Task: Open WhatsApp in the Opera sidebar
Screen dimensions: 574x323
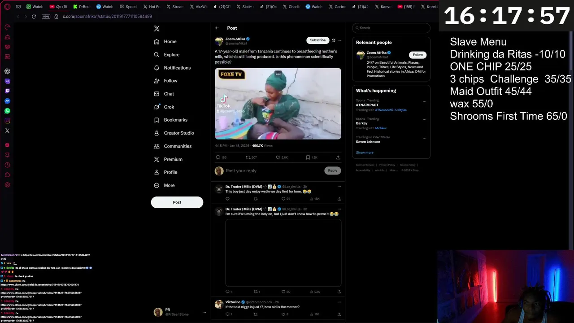Action: (x=7, y=111)
